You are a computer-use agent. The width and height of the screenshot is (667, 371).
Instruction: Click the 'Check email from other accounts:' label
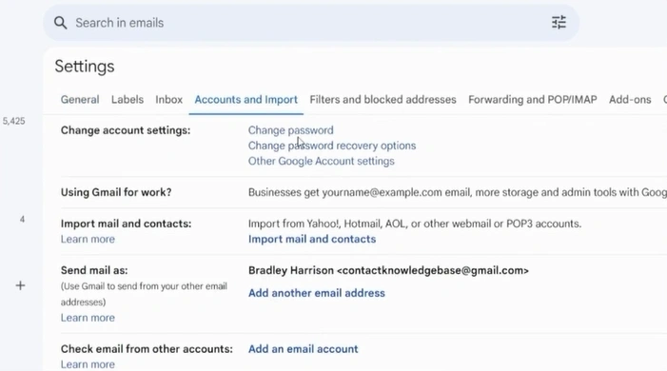tap(147, 349)
